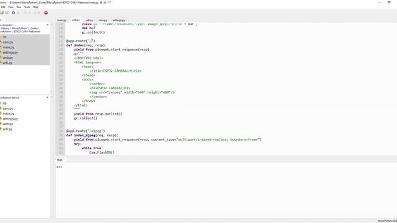Save the current file
Screen dimensions: 397x223
(x=7, y=12)
